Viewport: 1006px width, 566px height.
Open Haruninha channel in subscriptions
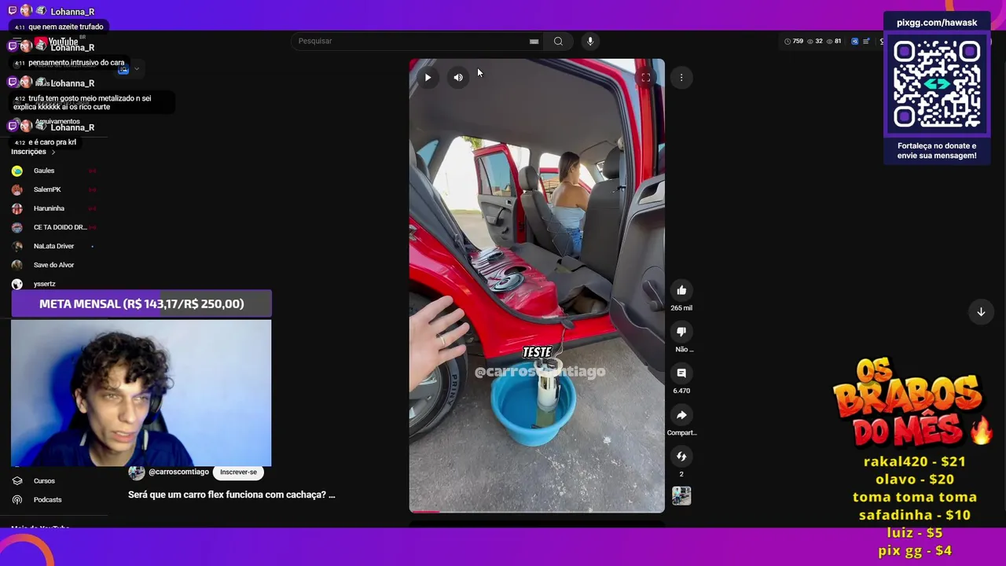(x=49, y=208)
